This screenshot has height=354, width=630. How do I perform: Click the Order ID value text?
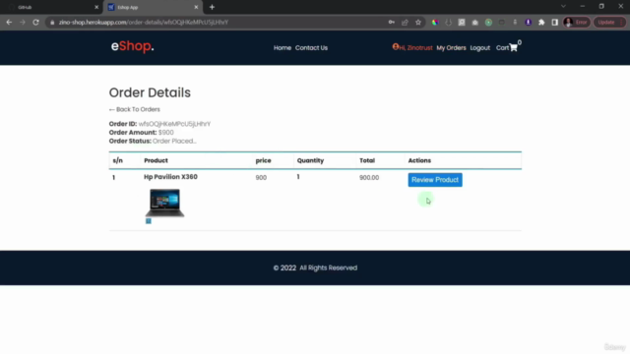coord(174,124)
